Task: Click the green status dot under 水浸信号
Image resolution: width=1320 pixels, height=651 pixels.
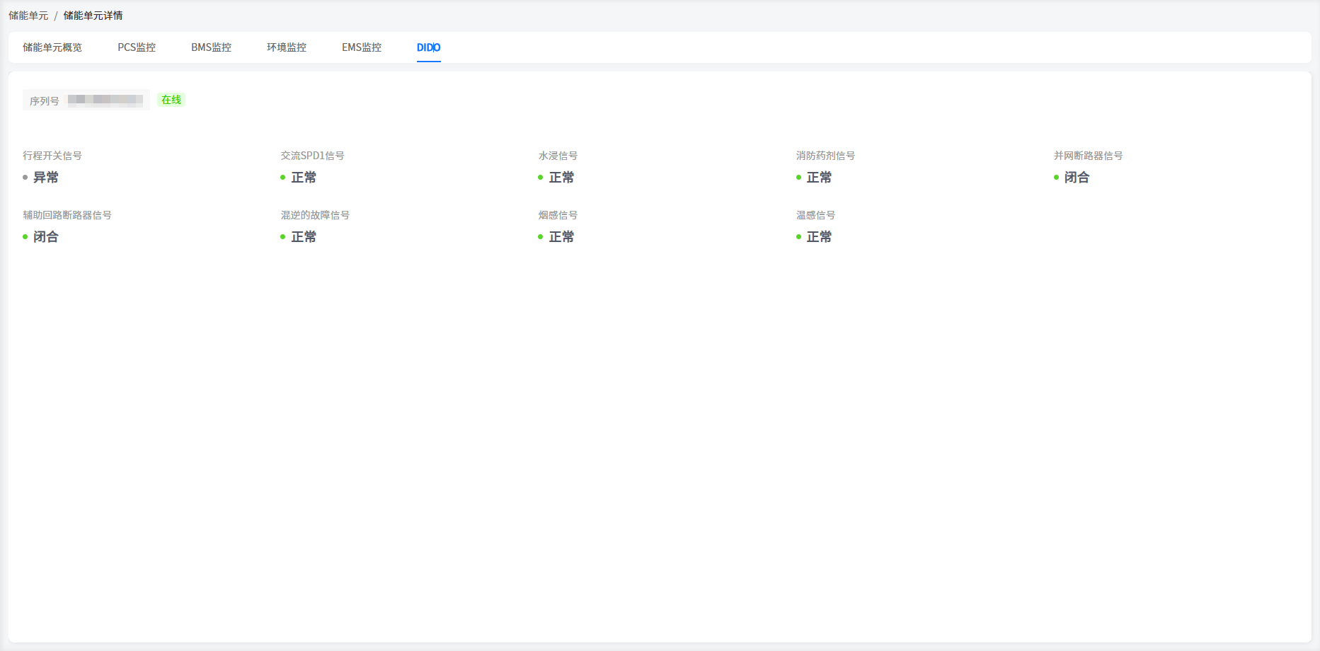Action: [541, 178]
